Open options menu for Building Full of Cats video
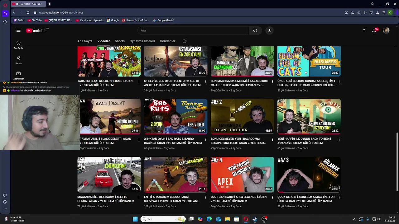 click(x=339, y=82)
